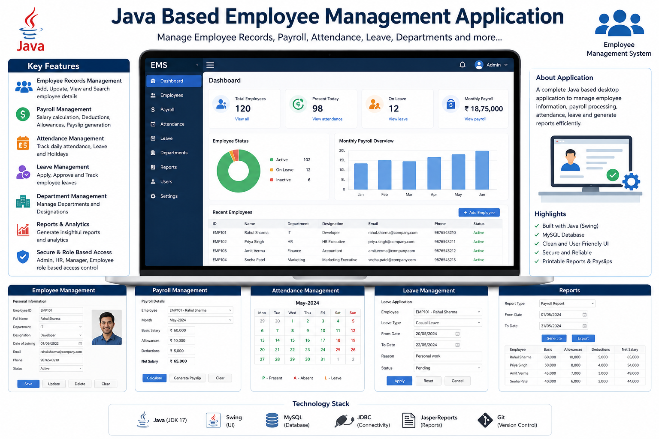
Task: Open Leave in the EMS sidebar
Action: coord(174,138)
